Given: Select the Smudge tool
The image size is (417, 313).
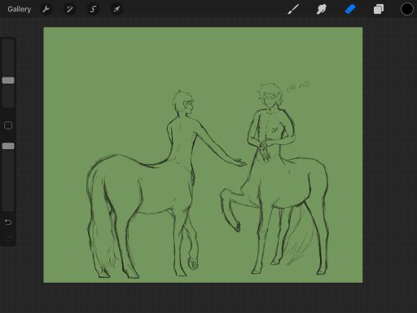Looking at the screenshot, I should pos(322,9).
